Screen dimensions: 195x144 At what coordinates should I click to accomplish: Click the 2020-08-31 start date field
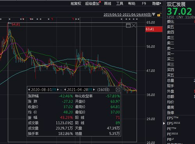coord(41,90)
